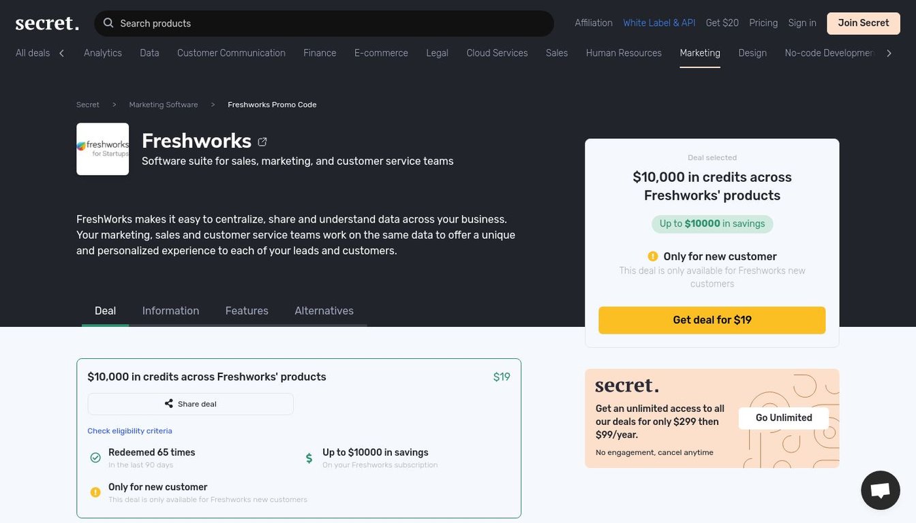Image resolution: width=916 pixels, height=523 pixels.
Task: Click the dollar icon by savings
Action: tap(309, 458)
